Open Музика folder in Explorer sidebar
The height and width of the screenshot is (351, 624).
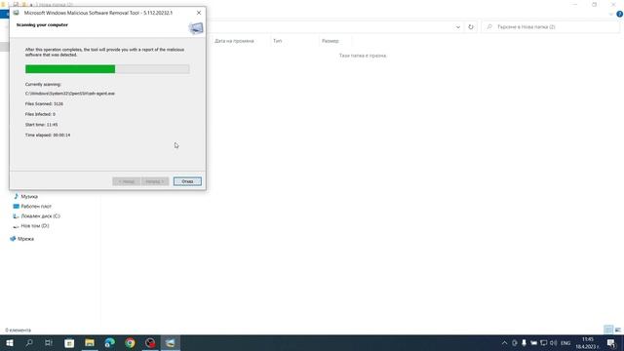click(29, 197)
